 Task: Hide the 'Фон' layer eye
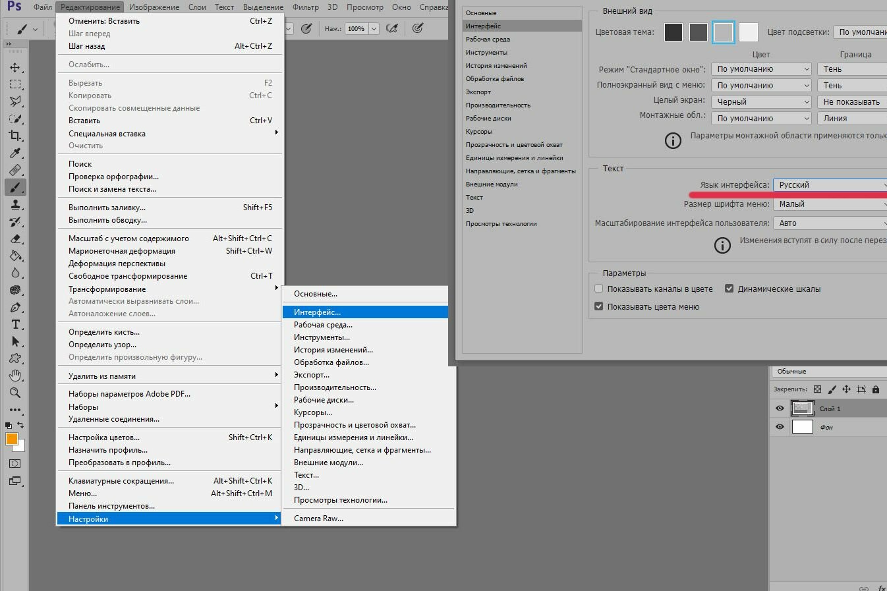pyautogui.click(x=780, y=427)
